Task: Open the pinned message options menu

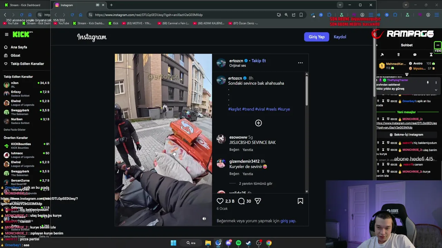Action: click(x=436, y=83)
